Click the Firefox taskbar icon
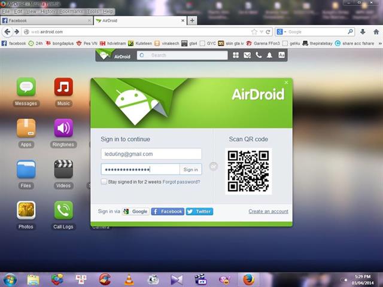The image size is (383, 287). click(248, 280)
